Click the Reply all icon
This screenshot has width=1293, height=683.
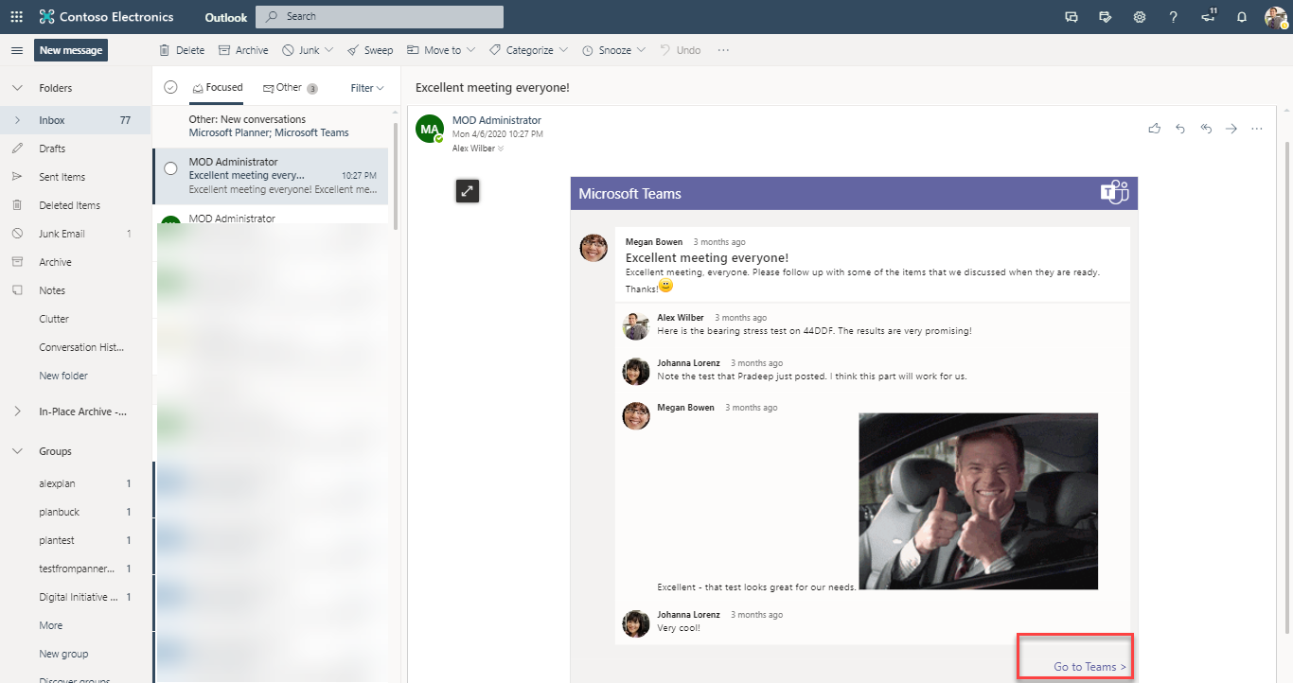point(1206,129)
